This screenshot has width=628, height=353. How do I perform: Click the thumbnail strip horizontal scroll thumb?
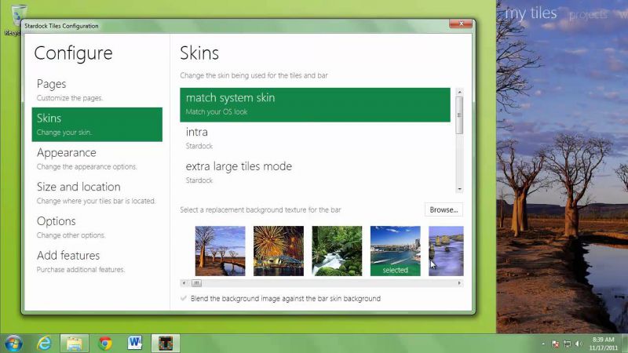click(196, 283)
